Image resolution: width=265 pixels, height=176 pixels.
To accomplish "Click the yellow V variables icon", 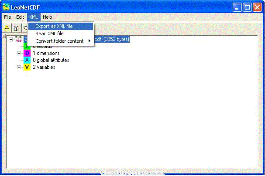I will (x=27, y=67).
